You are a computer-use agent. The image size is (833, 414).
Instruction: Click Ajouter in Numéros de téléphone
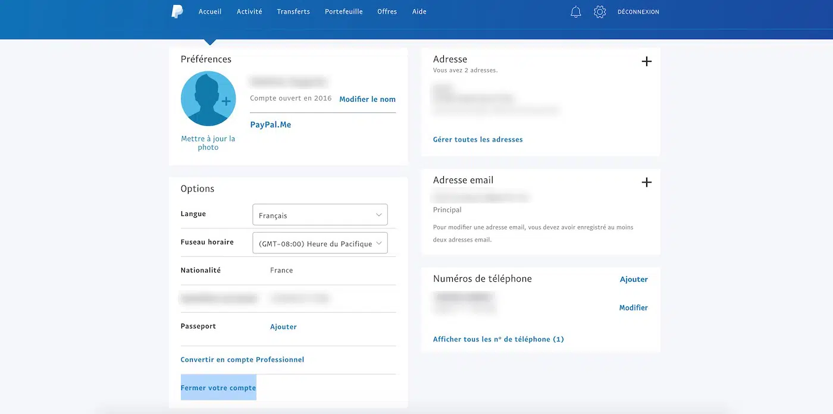(634, 280)
